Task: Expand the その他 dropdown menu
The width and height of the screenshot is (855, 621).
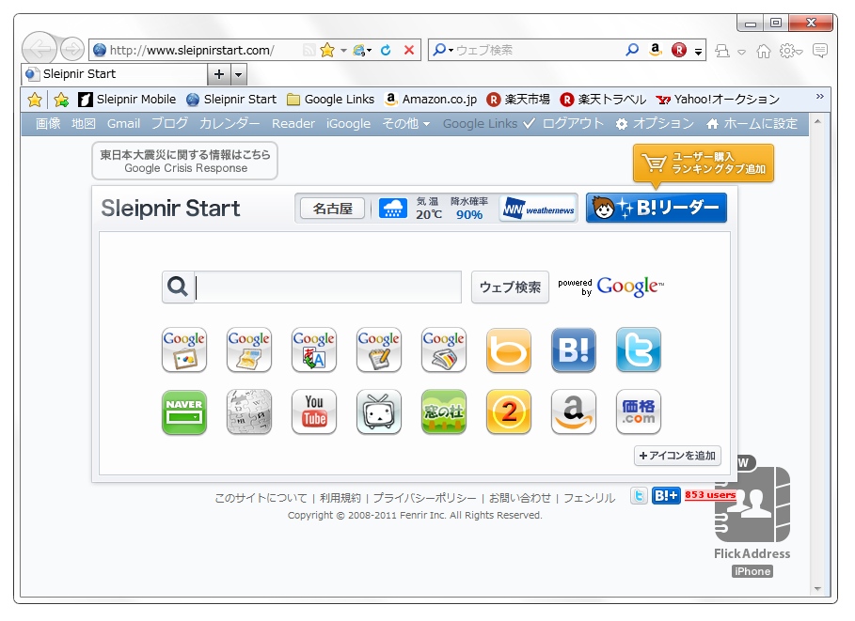Action: pos(406,124)
